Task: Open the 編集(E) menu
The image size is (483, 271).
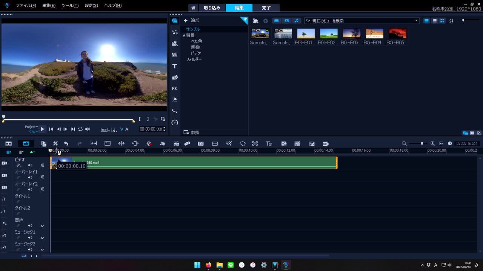Action: coord(49,6)
